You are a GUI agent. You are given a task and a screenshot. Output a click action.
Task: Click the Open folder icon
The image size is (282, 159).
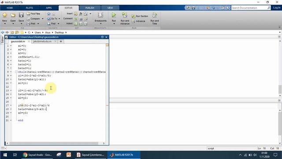click(x=13, y=15)
